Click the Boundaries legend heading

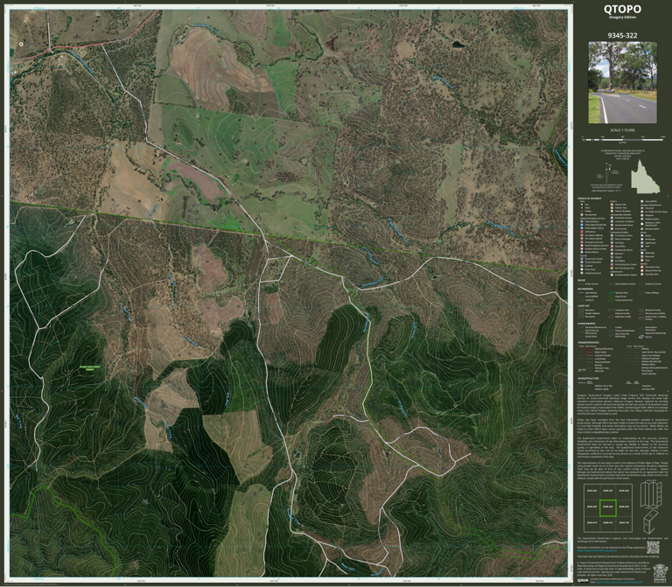click(x=585, y=289)
